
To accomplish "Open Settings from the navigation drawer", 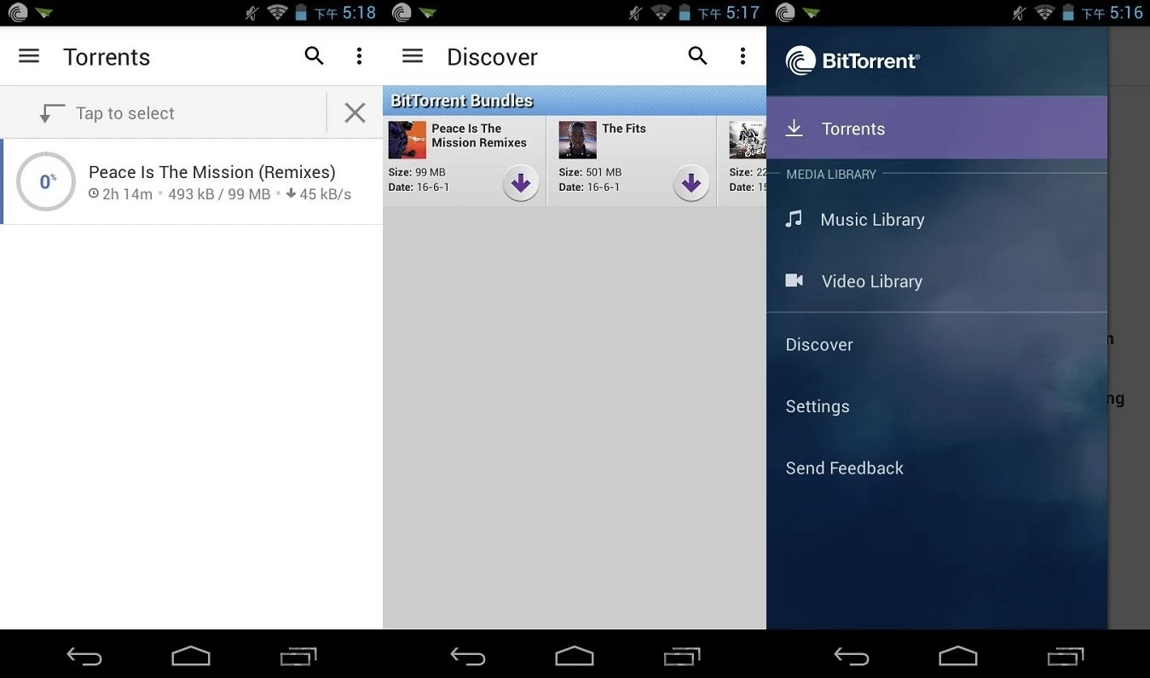I will click(x=817, y=406).
